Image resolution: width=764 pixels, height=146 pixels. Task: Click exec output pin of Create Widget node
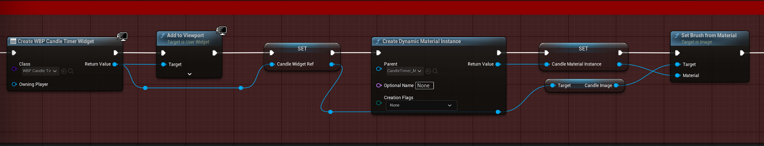point(115,53)
